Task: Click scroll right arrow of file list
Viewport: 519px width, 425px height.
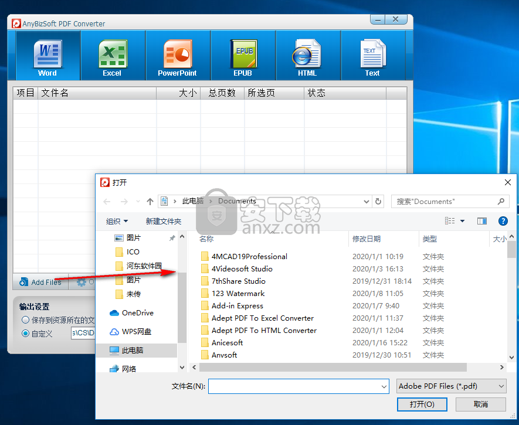Action: tap(502, 367)
